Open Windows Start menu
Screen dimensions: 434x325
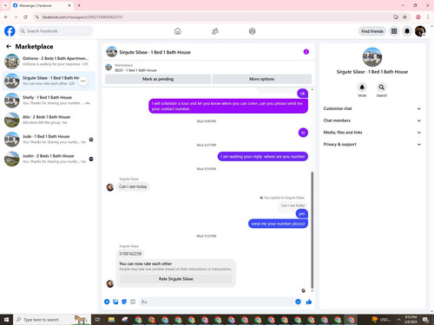[x=6, y=320]
